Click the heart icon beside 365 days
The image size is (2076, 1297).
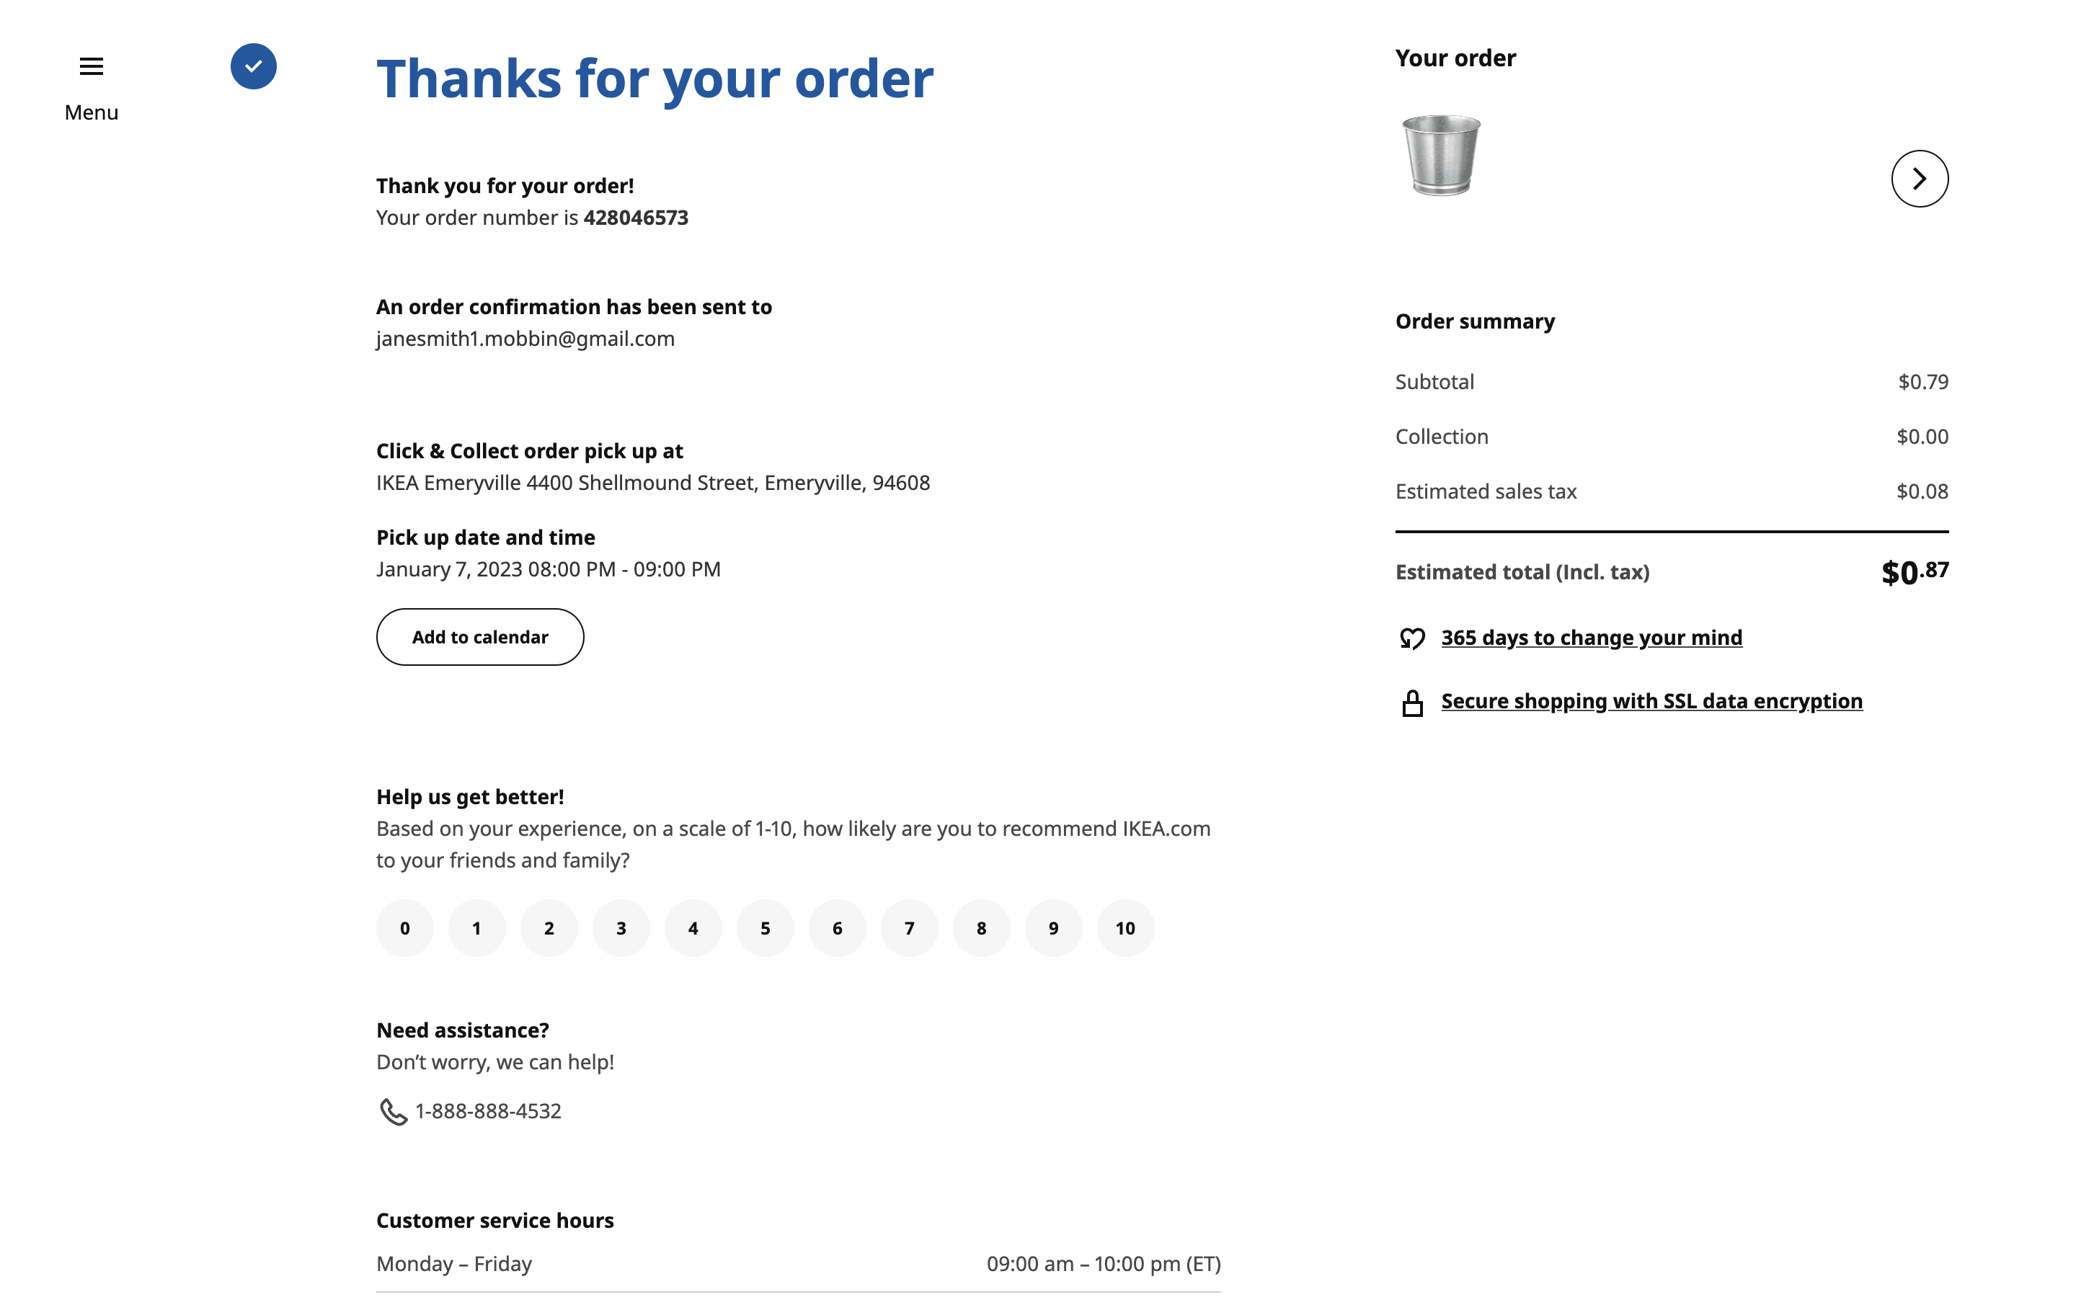(x=1412, y=638)
